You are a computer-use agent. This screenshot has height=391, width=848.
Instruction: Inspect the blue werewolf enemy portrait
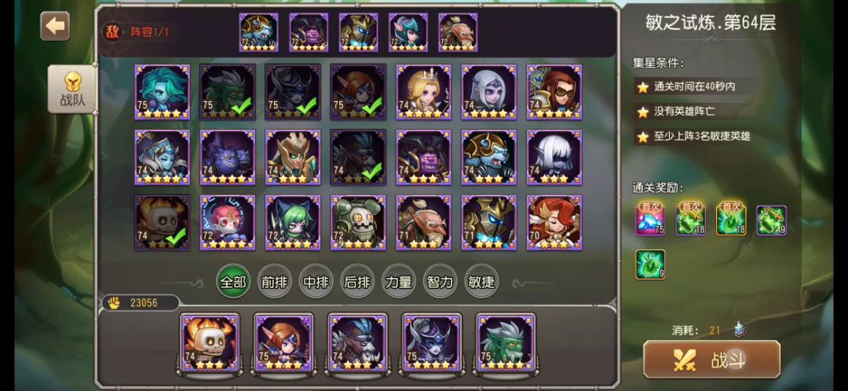pyautogui.click(x=258, y=32)
